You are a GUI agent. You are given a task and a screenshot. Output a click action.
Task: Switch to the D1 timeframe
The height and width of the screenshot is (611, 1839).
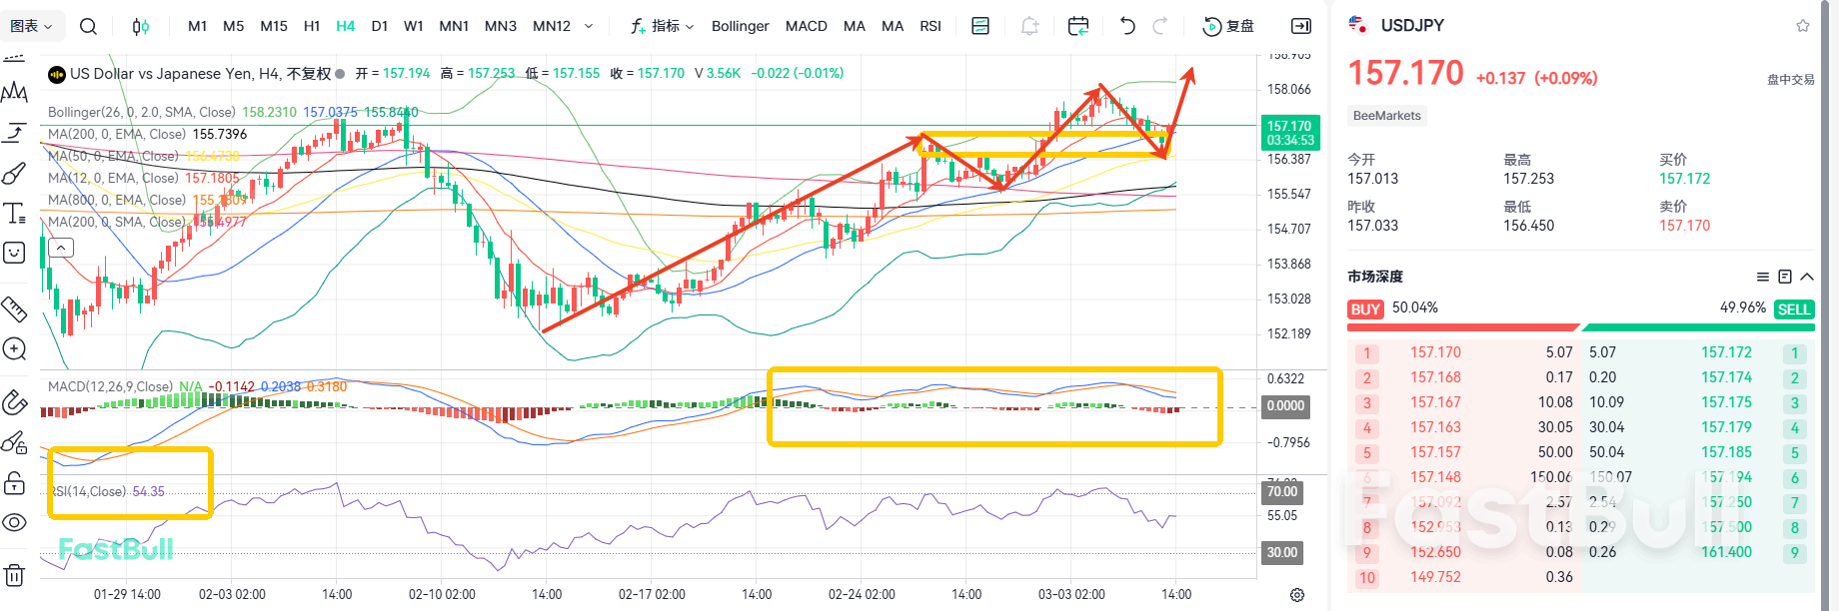pos(379,26)
